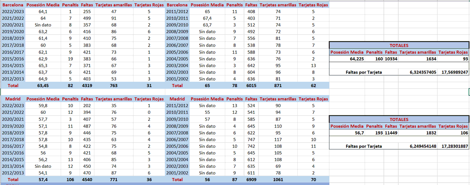The height and width of the screenshot is (185, 470).
Task: Click the Barcelona total possession cell 63,45
Action: (x=43, y=85)
